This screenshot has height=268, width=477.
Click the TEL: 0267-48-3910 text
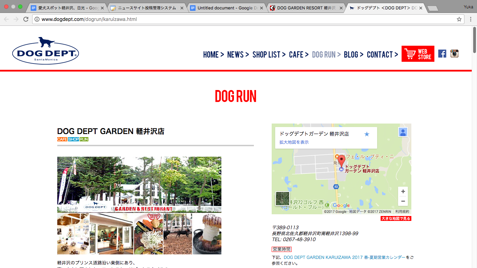294,239
